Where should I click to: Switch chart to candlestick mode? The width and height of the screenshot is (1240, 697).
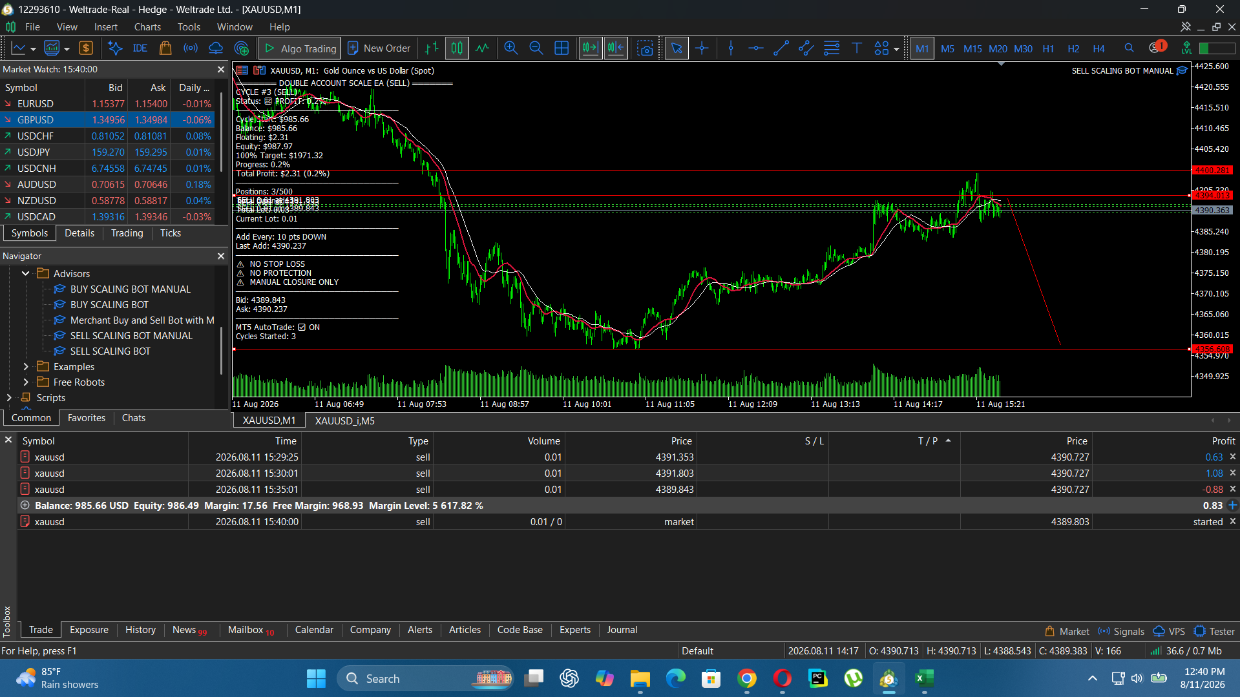click(457, 48)
